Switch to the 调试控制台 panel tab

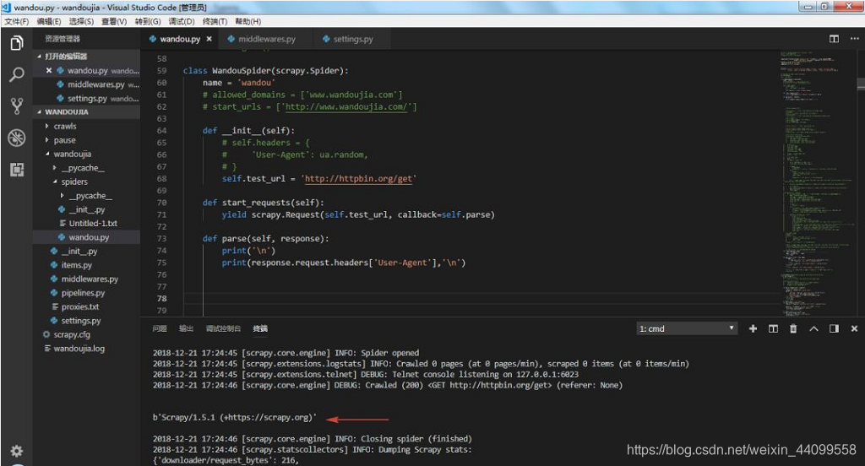point(223,328)
